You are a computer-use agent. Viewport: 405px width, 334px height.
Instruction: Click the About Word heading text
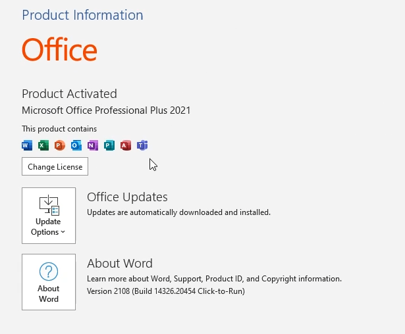[x=120, y=264]
